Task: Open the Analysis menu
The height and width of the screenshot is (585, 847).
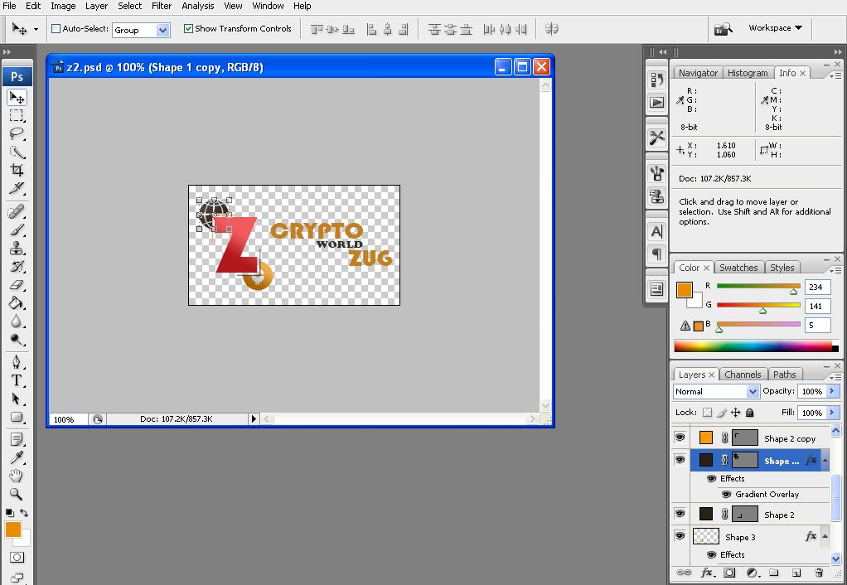Action: pos(198,6)
